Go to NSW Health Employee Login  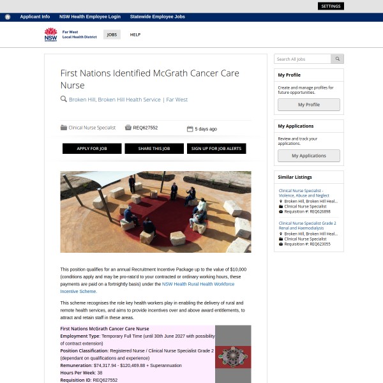[90, 17]
